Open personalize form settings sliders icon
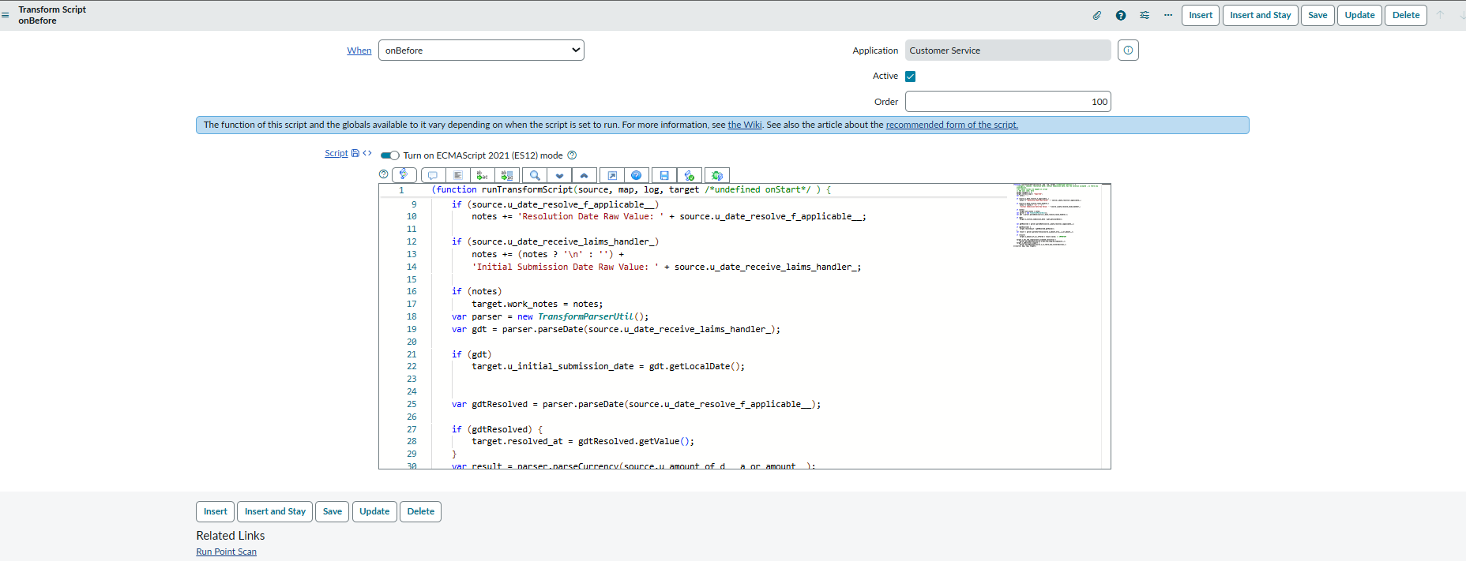This screenshot has width=1466, height=561. coord(1145,15)
